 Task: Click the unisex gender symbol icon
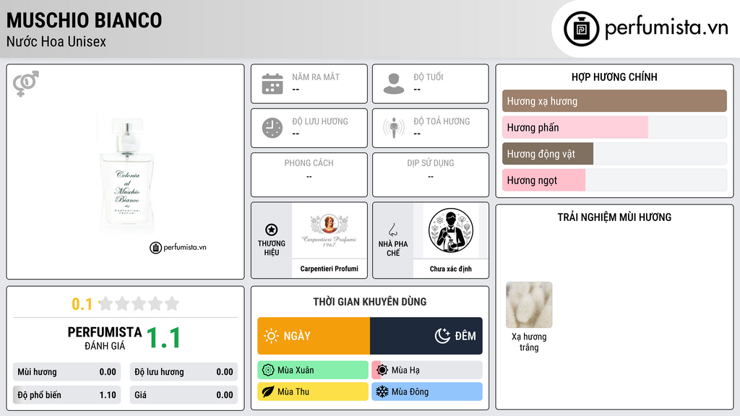[26, 84]
